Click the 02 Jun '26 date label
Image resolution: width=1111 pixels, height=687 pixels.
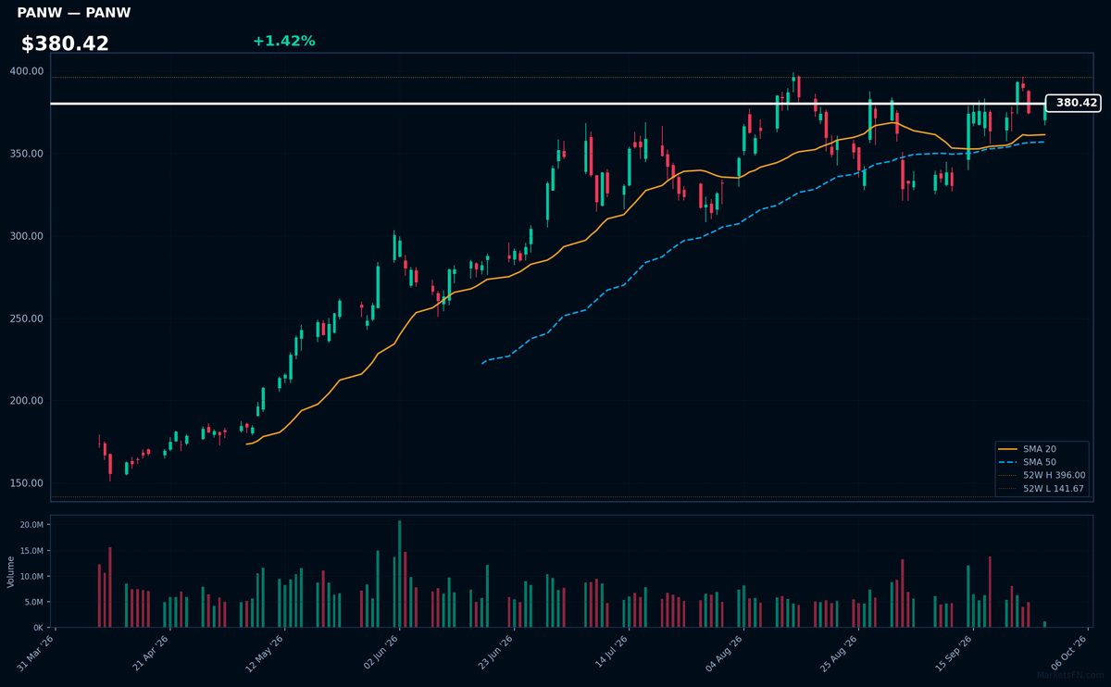click(x=382, y=652)
